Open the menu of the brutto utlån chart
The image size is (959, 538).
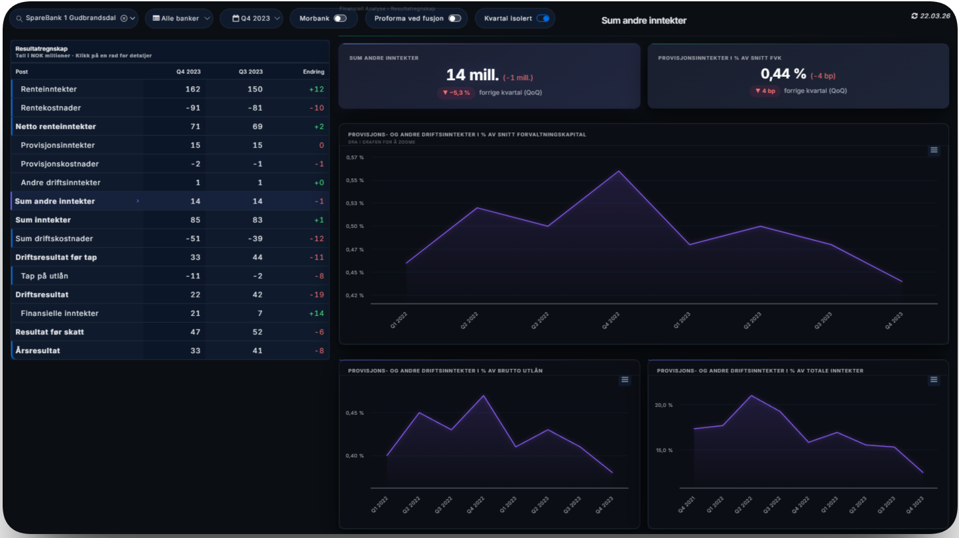click(x=625, y=380)
